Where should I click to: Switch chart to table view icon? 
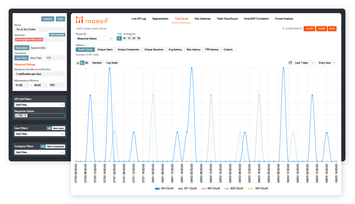(x=87, y=63)
